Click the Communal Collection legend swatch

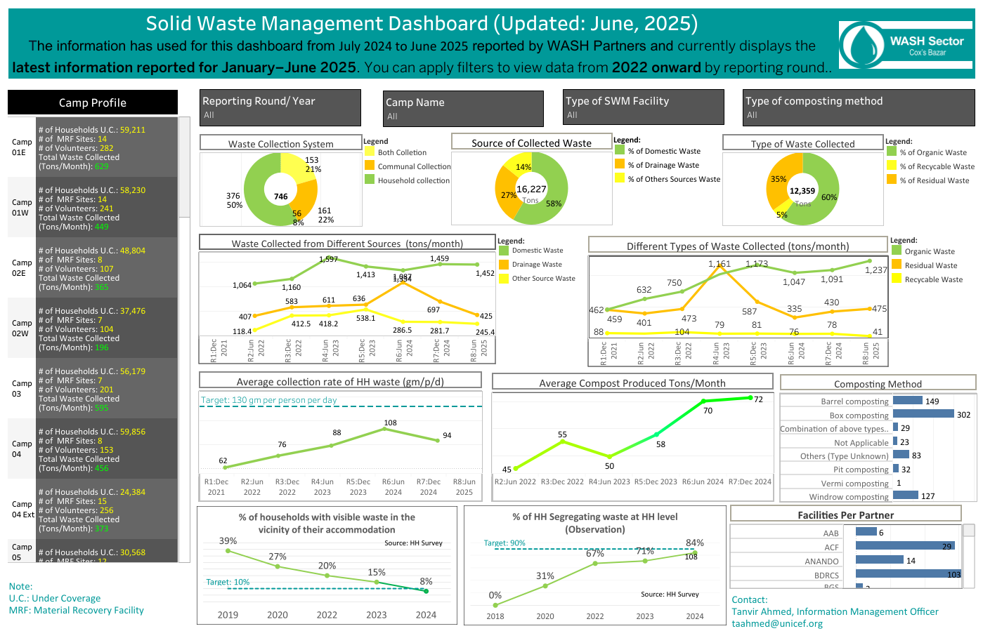[370, 166]
